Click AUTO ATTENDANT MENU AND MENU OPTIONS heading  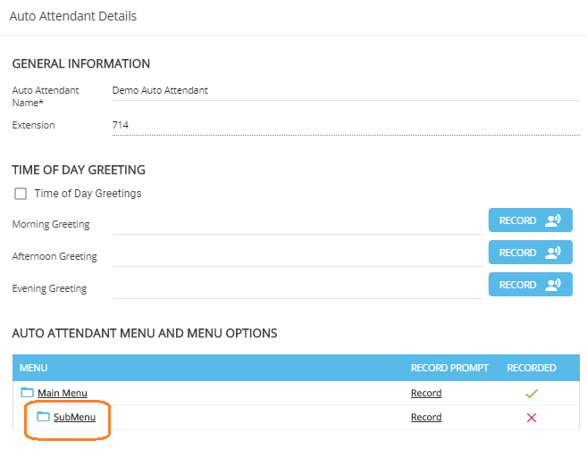tap(145, 333)
